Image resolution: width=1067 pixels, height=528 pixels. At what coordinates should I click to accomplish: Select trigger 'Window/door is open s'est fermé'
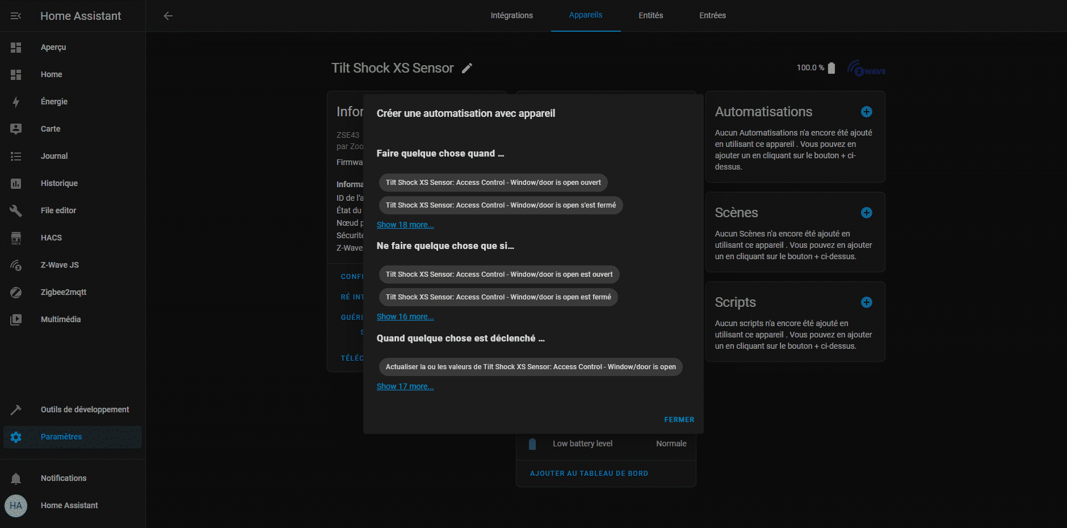tap(501, 205)
